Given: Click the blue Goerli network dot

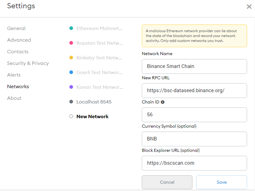Looking at the screenshot, I should [x=71, y=72].
